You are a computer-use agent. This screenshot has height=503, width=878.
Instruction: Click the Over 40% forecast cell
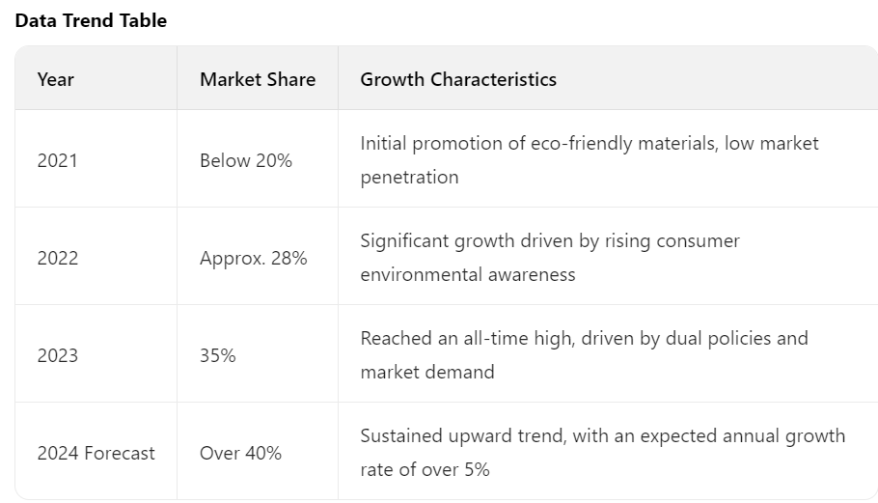click(241, 453)
